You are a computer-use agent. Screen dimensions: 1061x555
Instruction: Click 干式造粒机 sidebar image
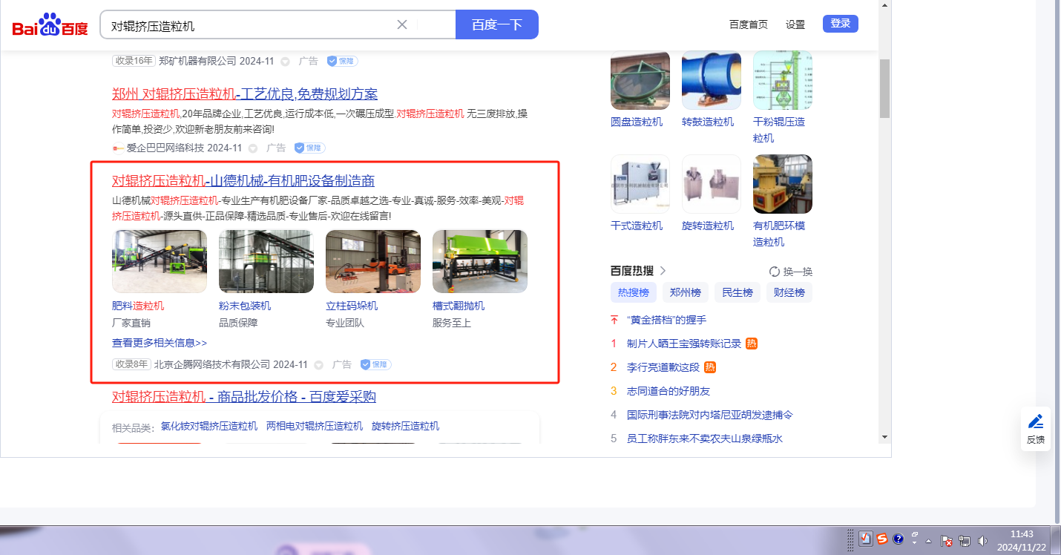[640, 184]
